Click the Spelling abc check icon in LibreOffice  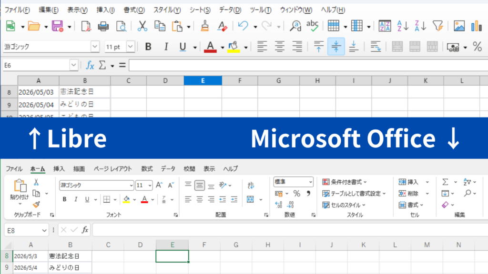[x=312, y=27]
